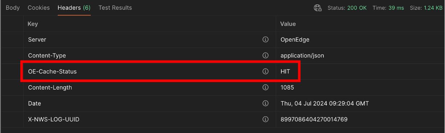Click the info icon for Content-Length header
Viewport: 445px width, 133px height.
[x=265, y=87]
